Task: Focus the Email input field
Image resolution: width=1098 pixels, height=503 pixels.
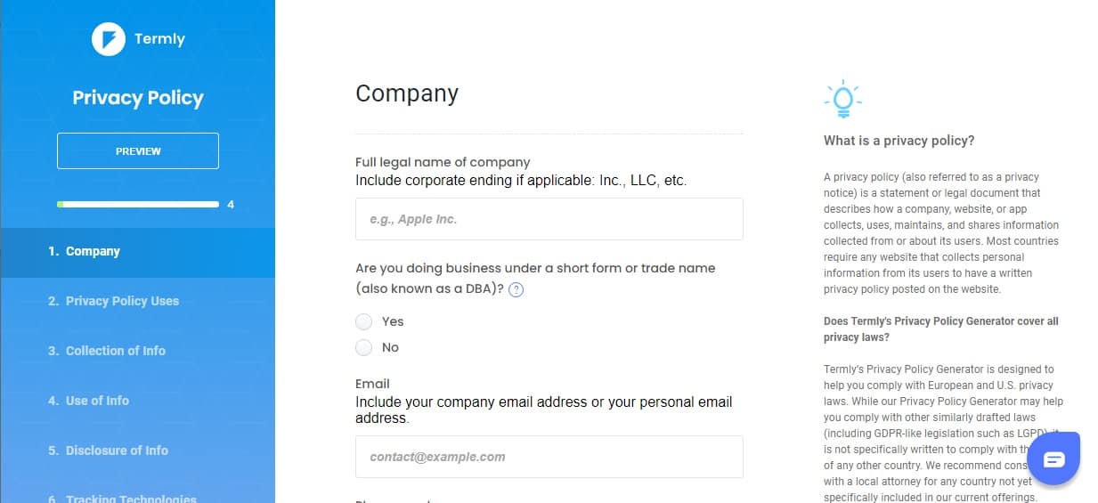Action: [549, 457]
